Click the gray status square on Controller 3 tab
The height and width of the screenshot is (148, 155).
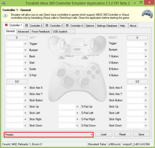click(47, 25)
